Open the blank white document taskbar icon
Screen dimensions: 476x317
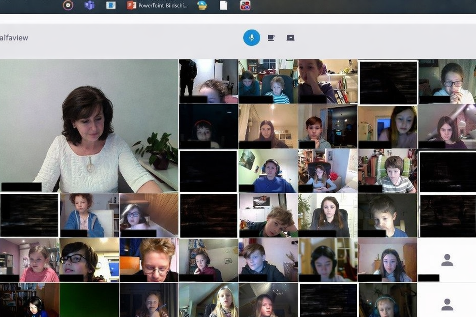click(223, 5)
